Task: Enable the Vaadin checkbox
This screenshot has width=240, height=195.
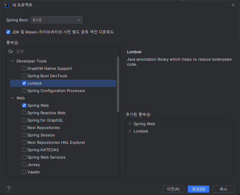Action: (x=24, y=172)
